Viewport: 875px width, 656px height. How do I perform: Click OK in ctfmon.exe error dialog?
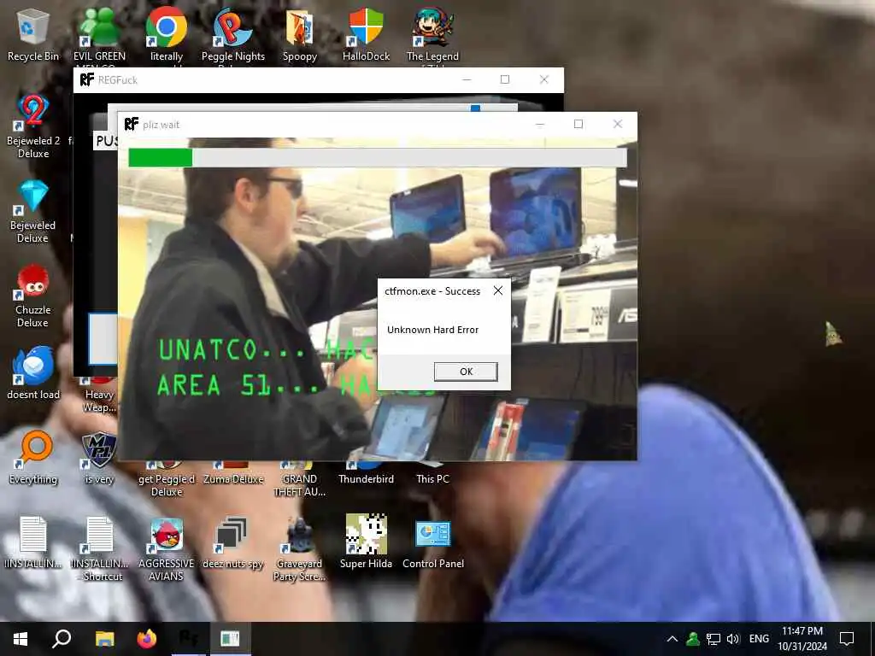(466, 372)
